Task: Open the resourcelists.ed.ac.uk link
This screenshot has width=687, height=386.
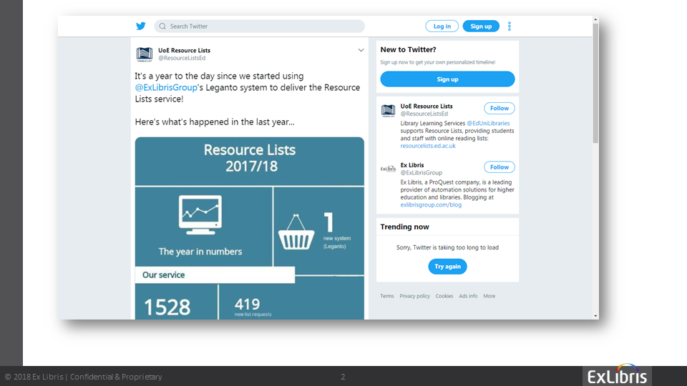Action: point(428,146)
